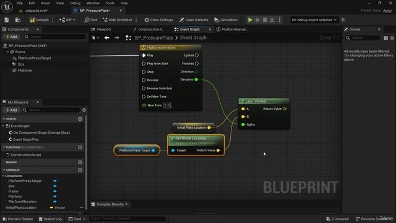Click the green Play button
The height and width of the screenshot is (223, 396).
tap(250, 20)
